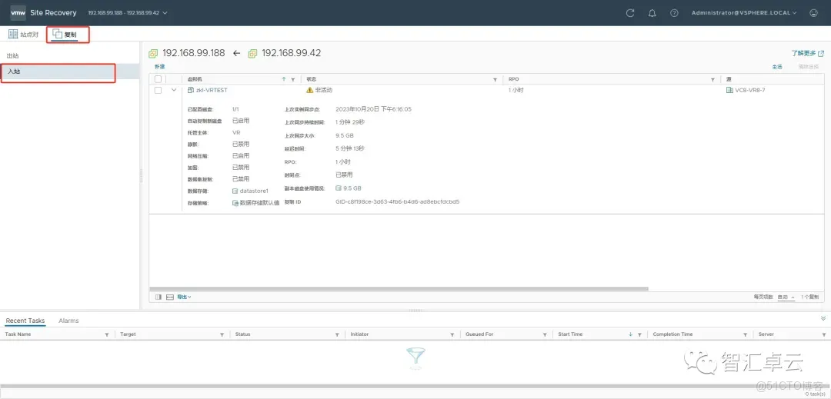Click the 2023年10月20日 下午6:16:05 sync timestamp

[374, 109]
